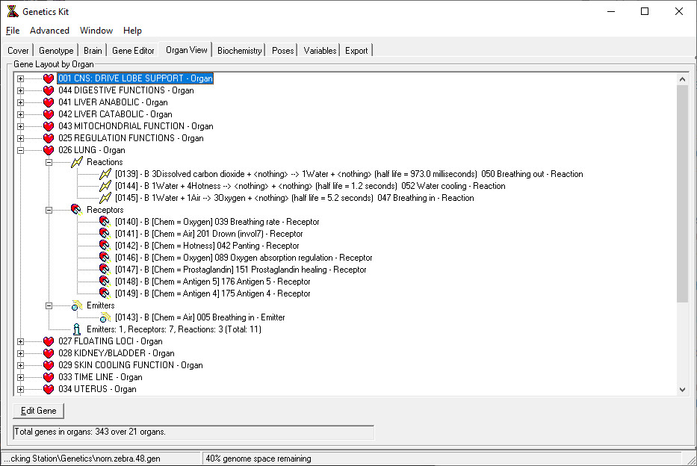Expand the 028 KIDNEY/BLADDER organ

(20, 353)
